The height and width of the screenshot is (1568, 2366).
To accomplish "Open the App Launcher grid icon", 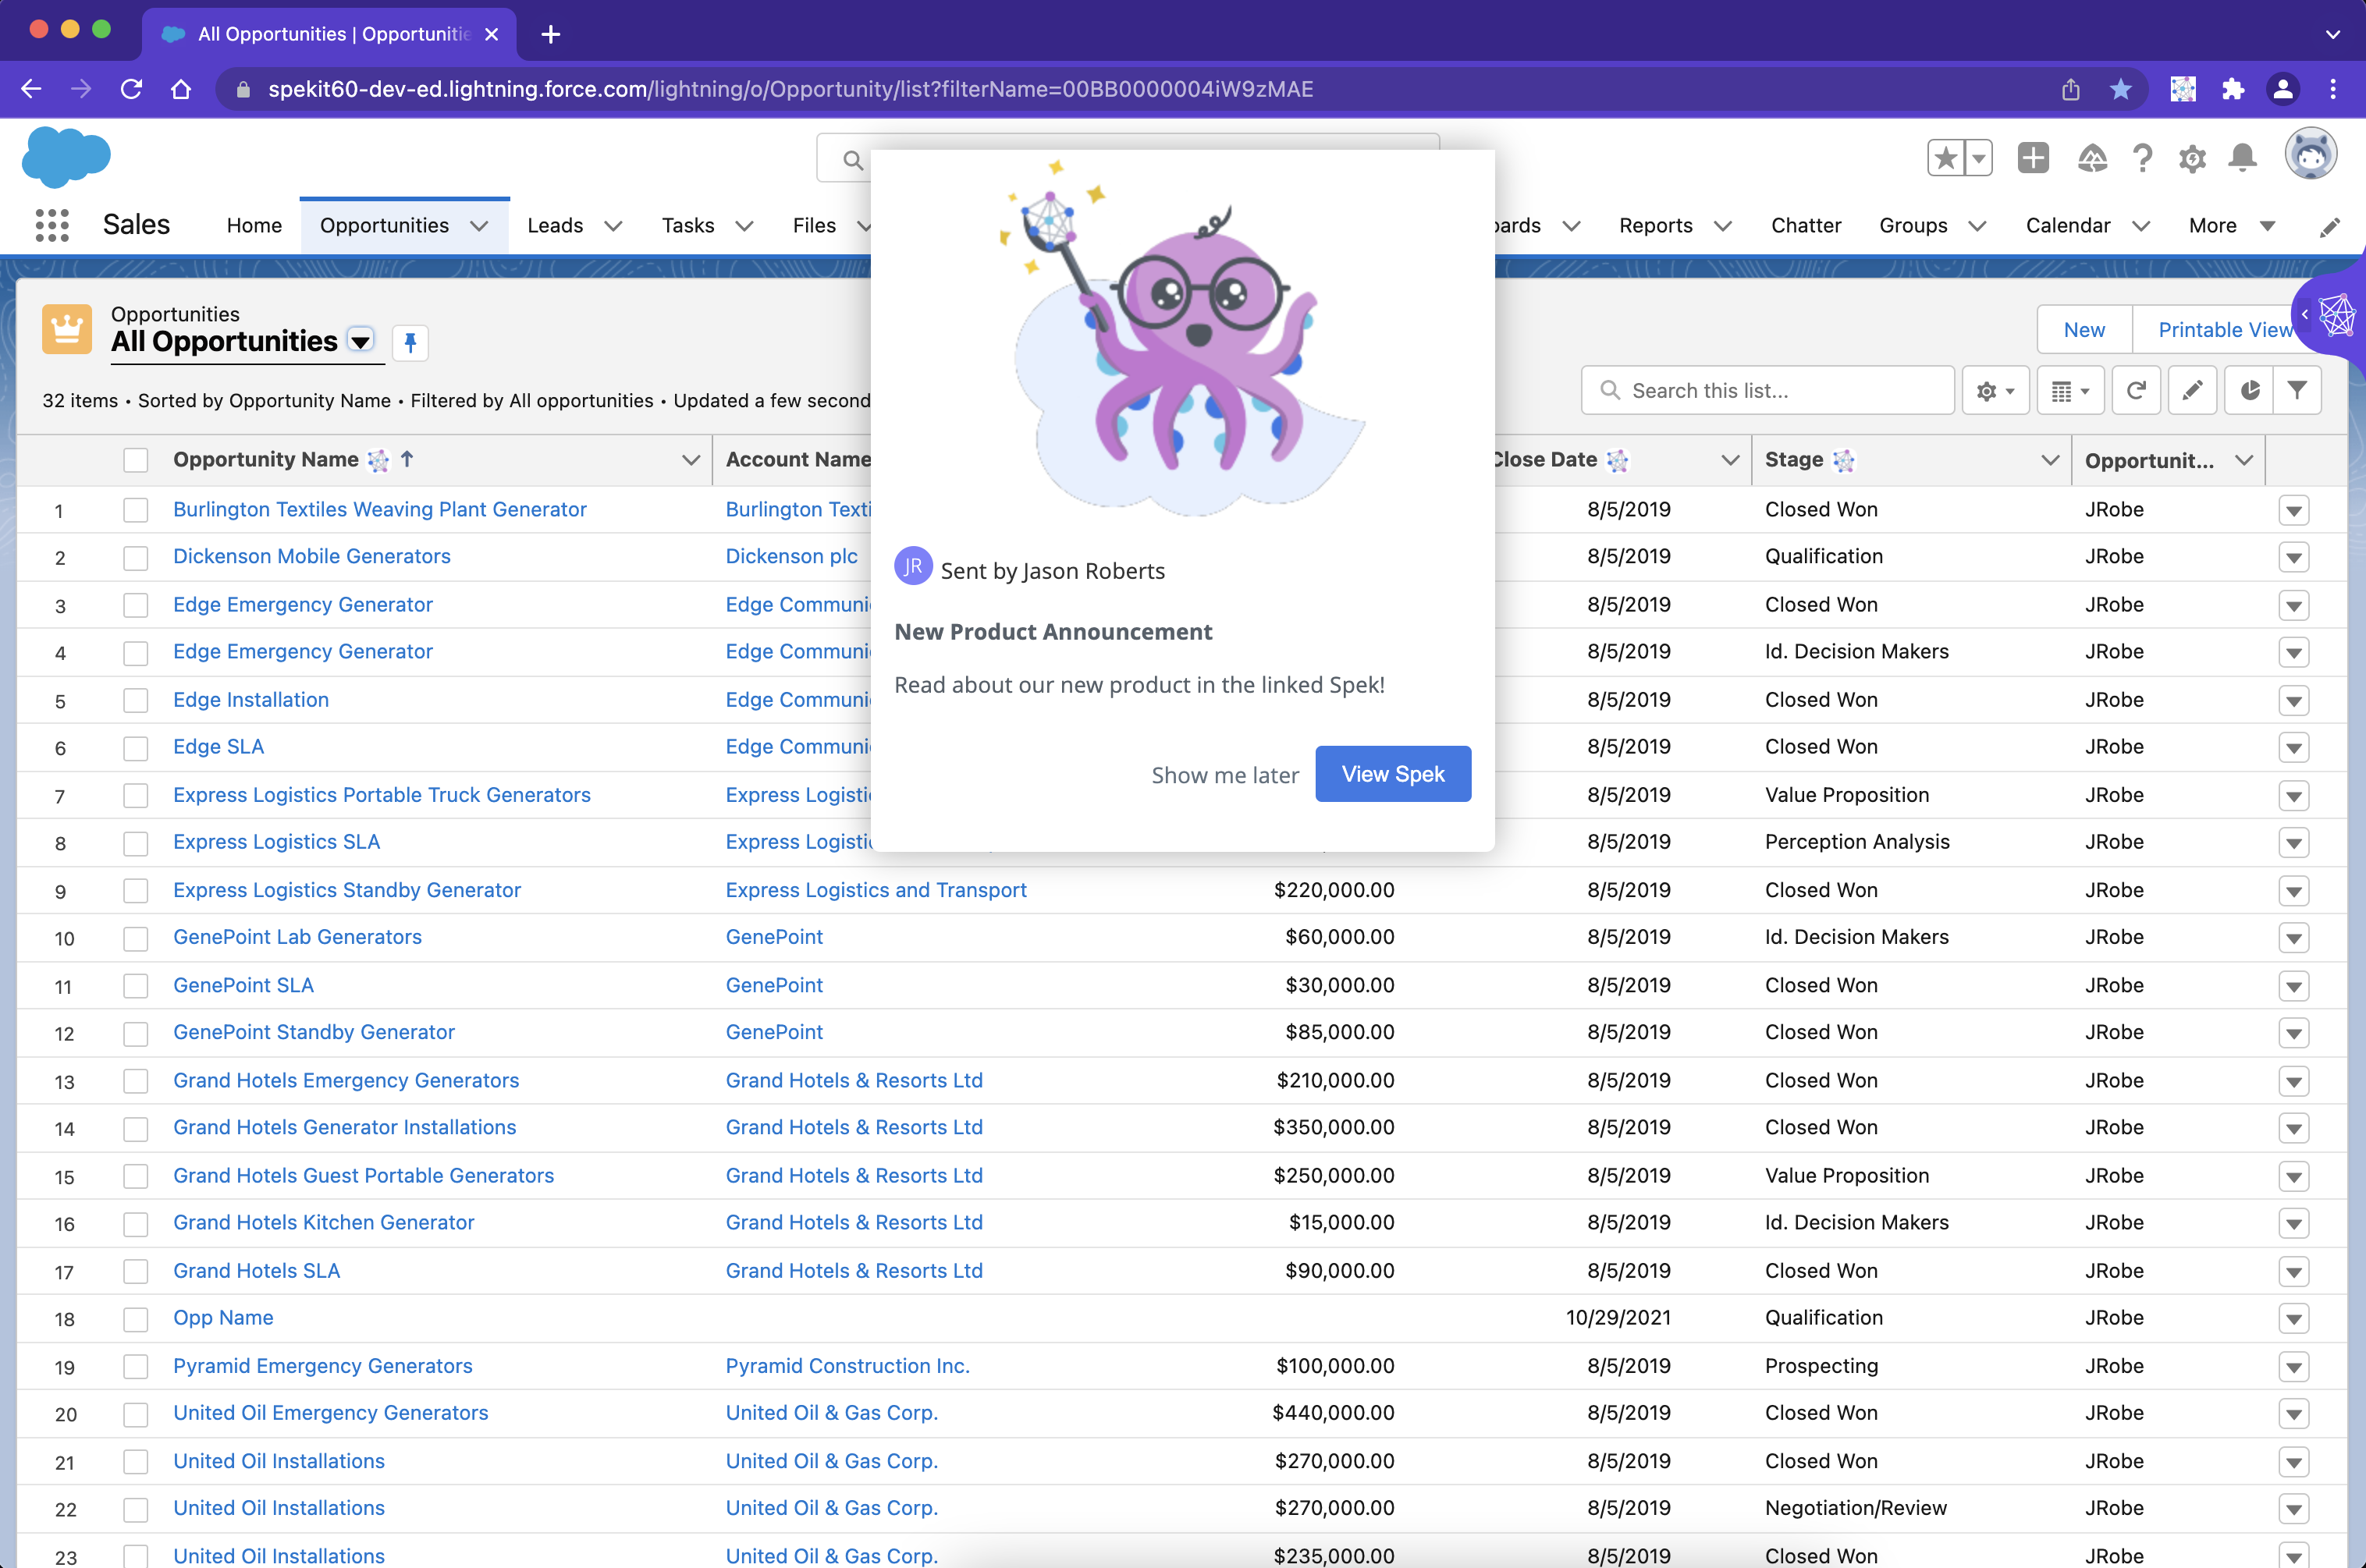I will click(x=52, y=225).
